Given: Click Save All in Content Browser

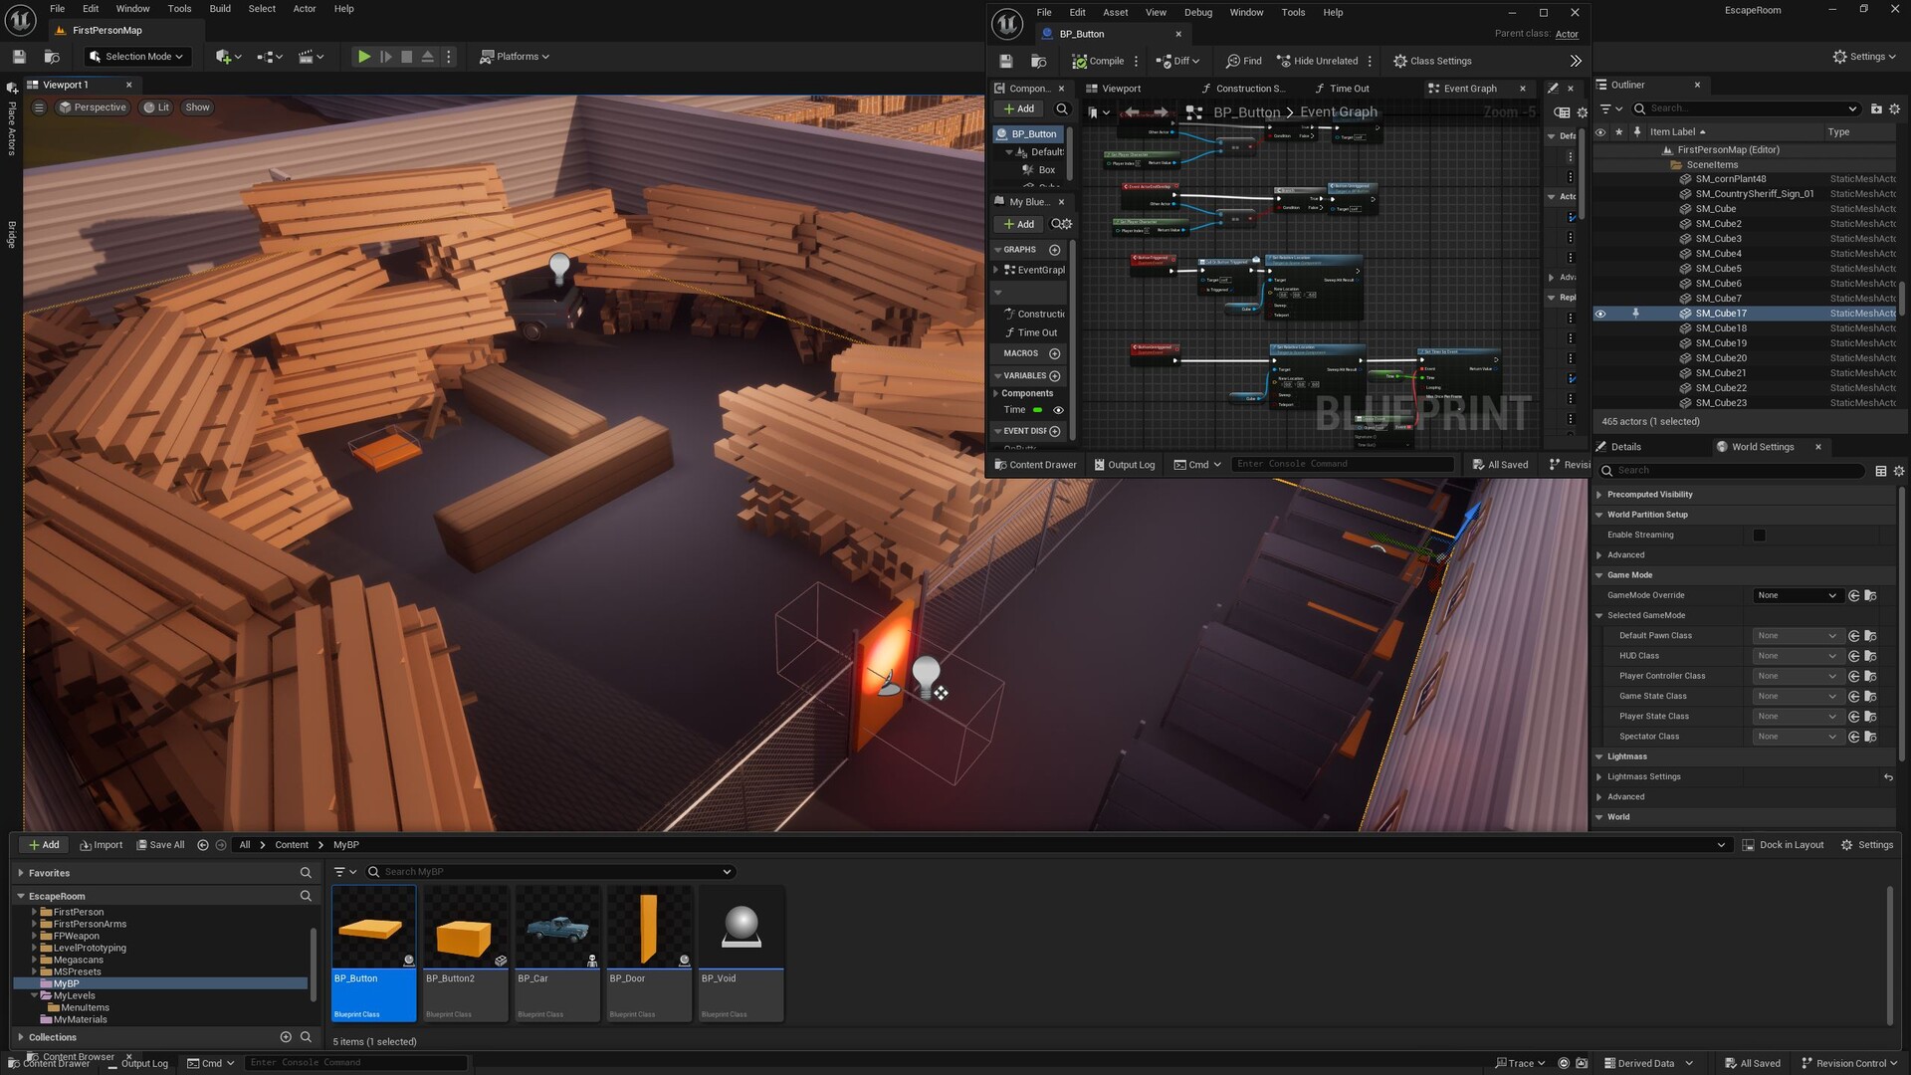Looking at the screenshot, I should click(x=159, y=845).
